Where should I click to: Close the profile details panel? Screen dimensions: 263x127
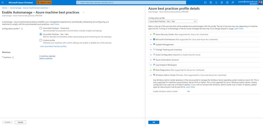tap(258, 8)
